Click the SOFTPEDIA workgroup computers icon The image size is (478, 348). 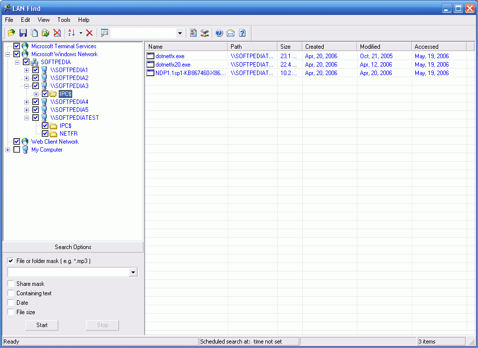coord(34,62)
